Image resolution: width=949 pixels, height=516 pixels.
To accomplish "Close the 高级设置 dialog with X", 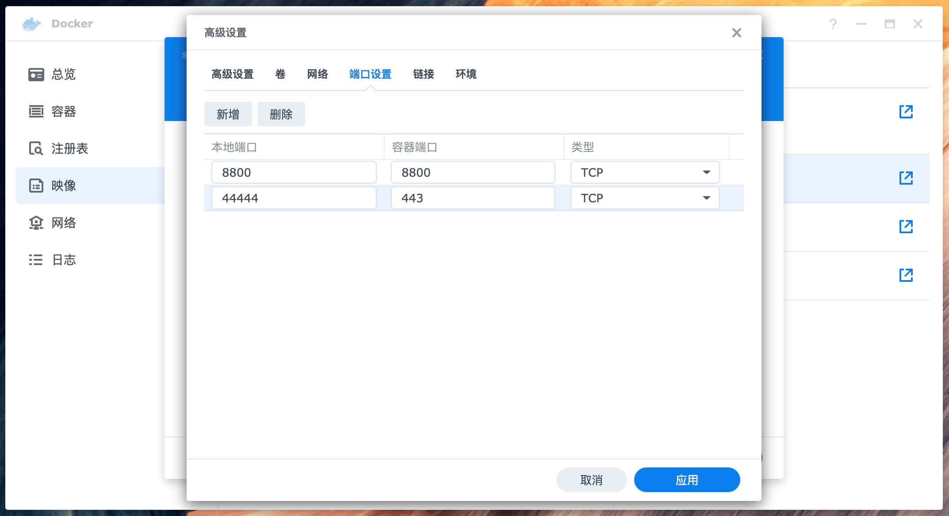I will pyautogui.click(x=736, y=33).
